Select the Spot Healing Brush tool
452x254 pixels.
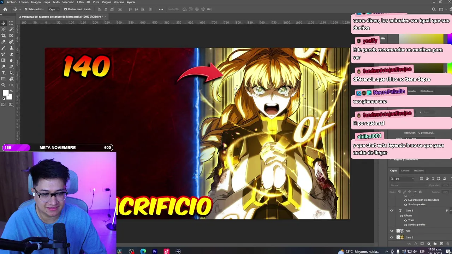coord(11,42)
